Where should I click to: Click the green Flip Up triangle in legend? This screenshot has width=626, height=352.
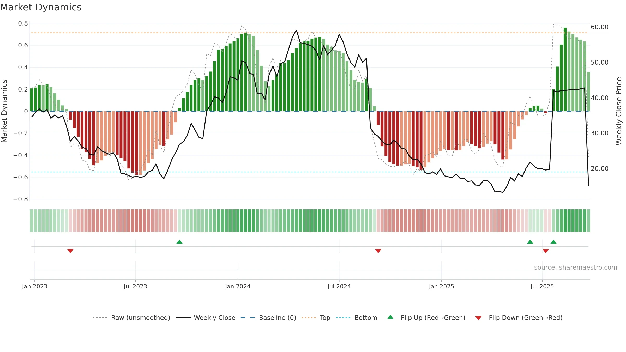tap(390, 317)
